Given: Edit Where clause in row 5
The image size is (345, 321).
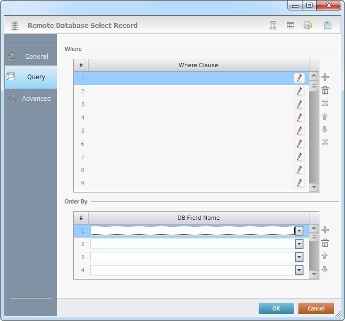Looking at the screenshot, I should point(299,131).
